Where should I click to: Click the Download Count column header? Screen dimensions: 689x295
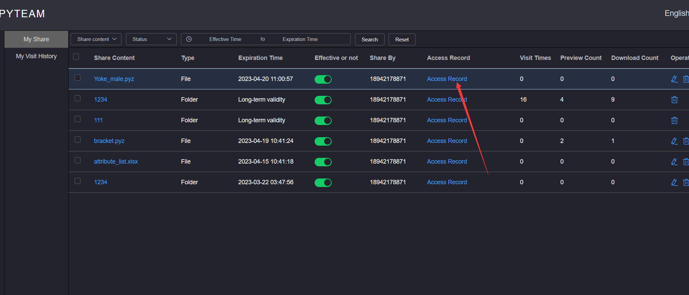pos(635,58)
